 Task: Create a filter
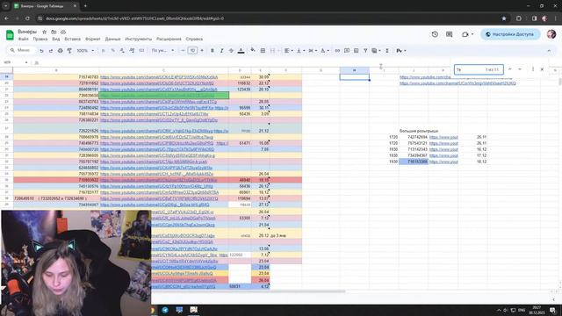pyautogui.click(x=365, y=51)
